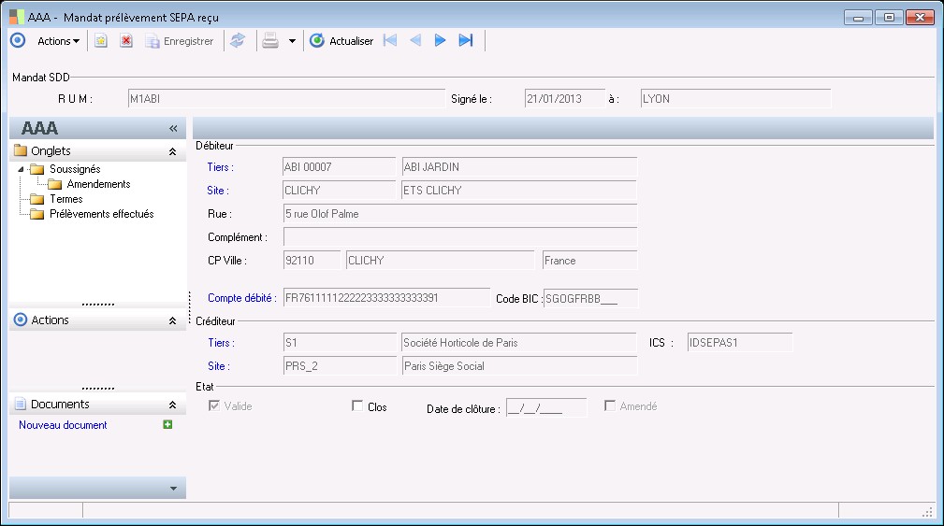Go to the first record

coord(390,41)
